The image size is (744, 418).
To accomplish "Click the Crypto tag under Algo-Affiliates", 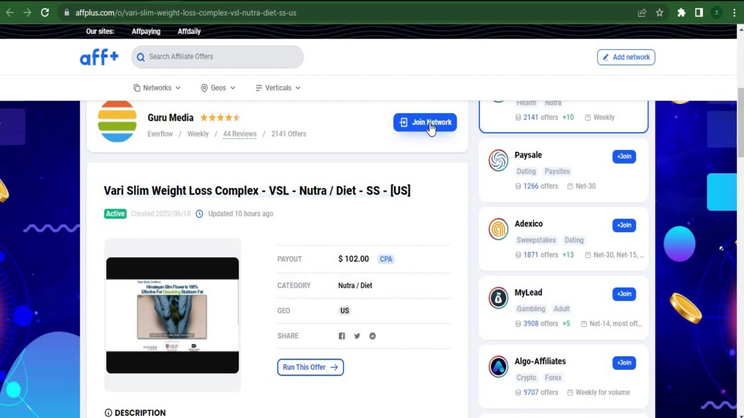I will point(526,377).
